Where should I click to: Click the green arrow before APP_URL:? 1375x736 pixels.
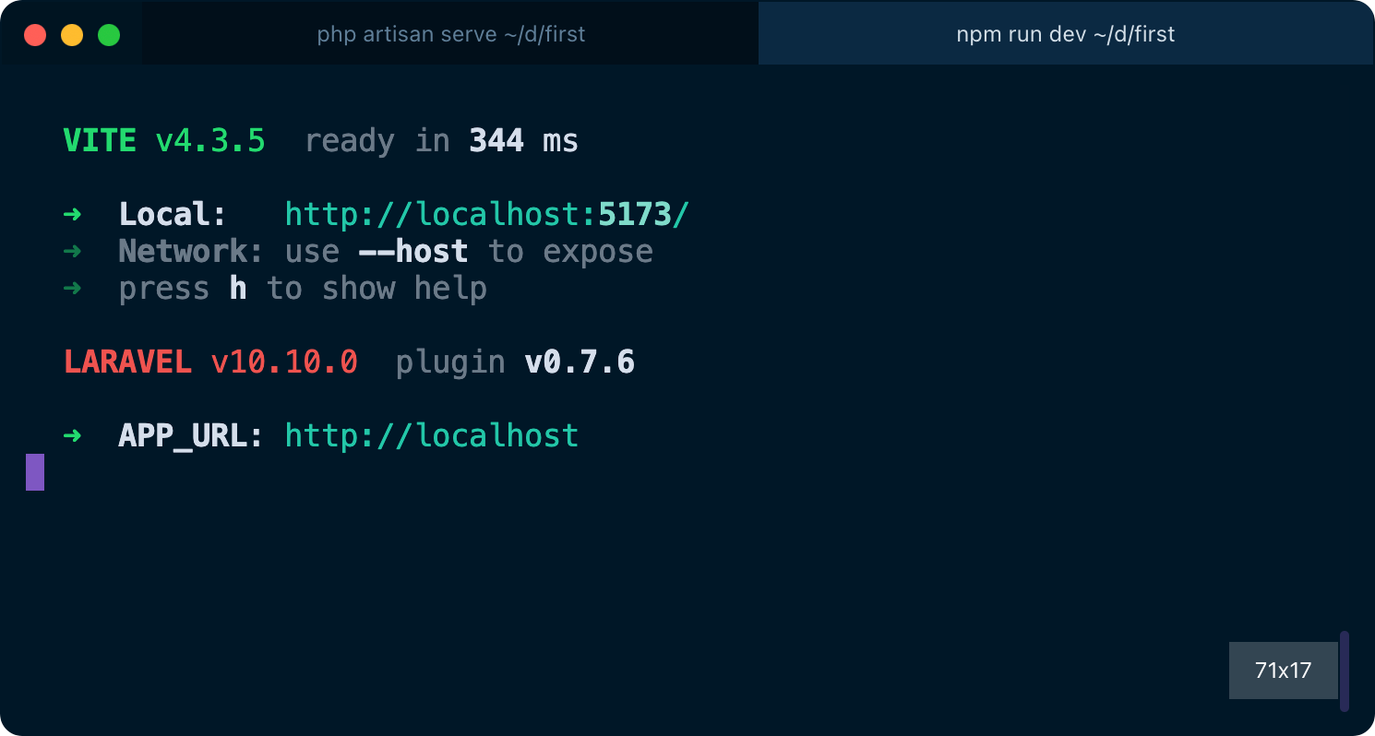[72, 435]
